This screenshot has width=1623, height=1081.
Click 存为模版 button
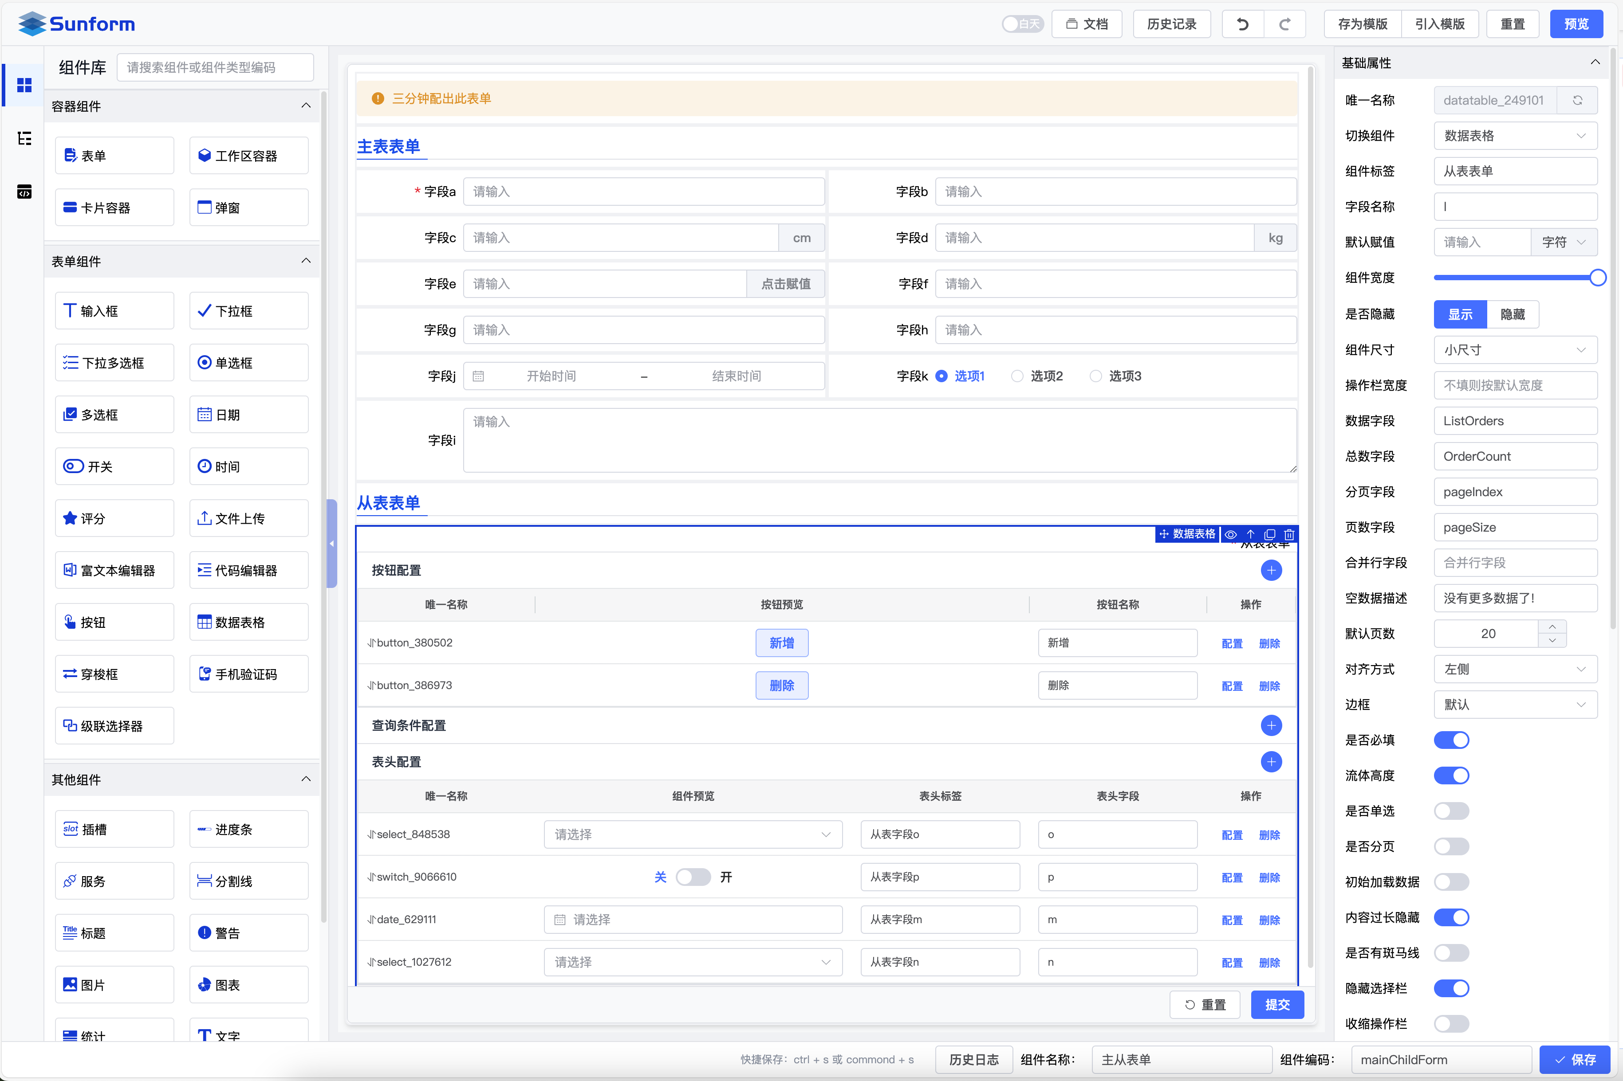click(x=1362, y=24)
